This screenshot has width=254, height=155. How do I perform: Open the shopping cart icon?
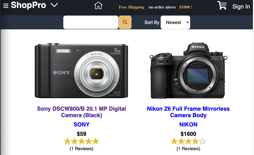click(222, 5)
